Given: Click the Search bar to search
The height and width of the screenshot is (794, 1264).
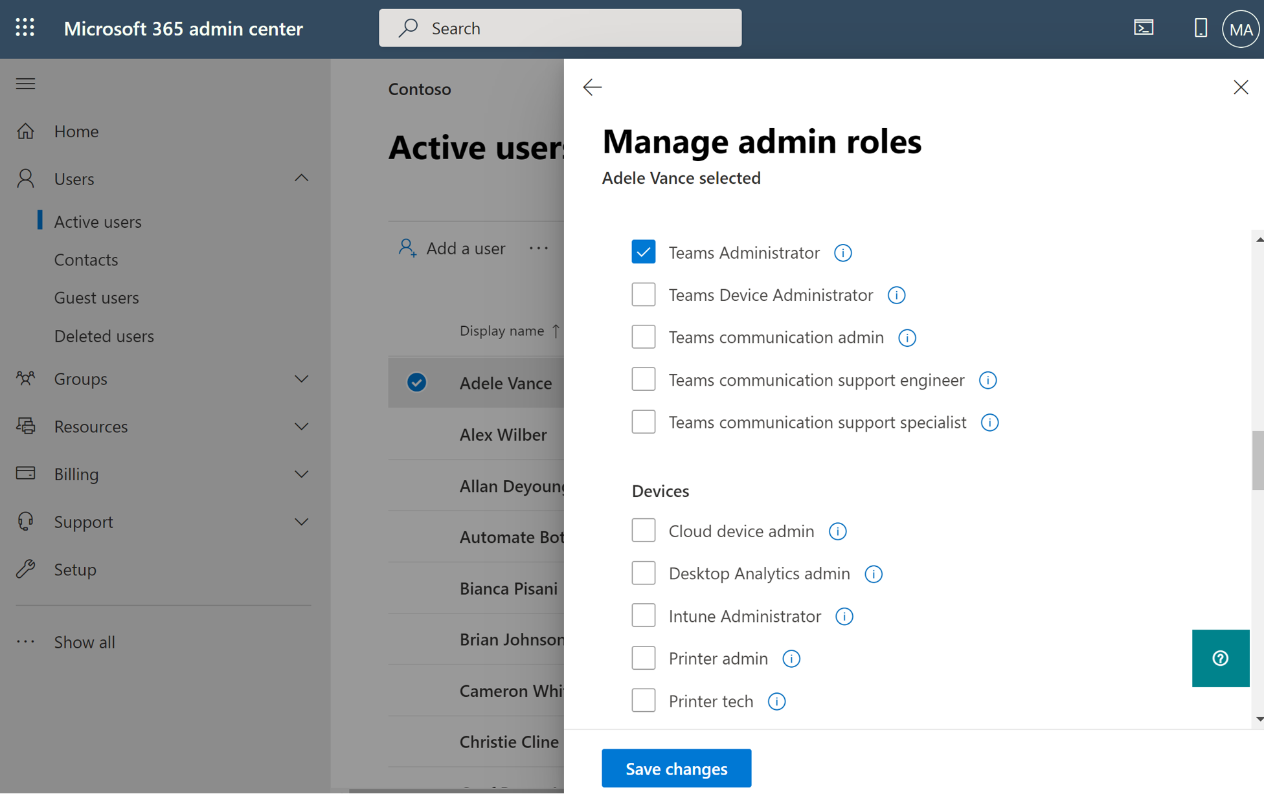Looking at the screenshot, I should [562, 27].
